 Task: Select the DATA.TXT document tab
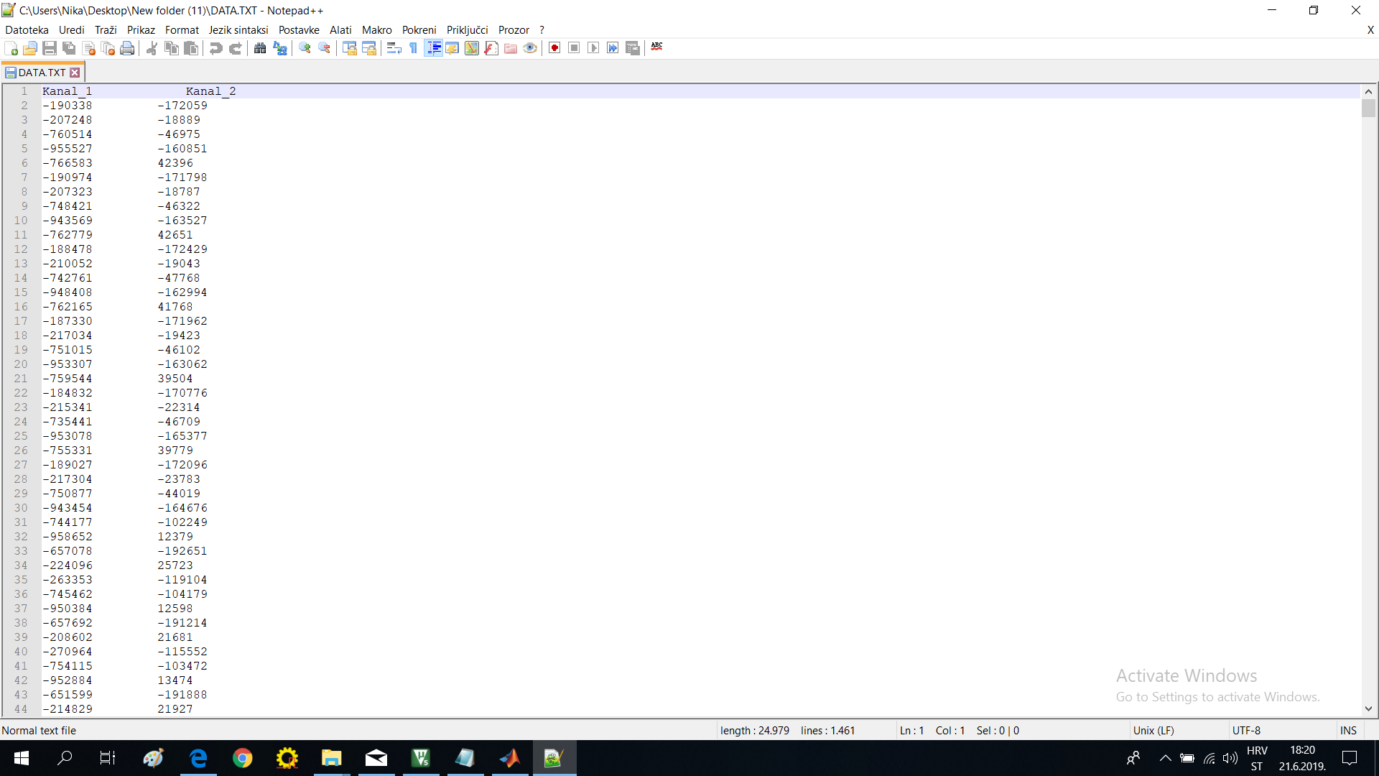(42, 73)
